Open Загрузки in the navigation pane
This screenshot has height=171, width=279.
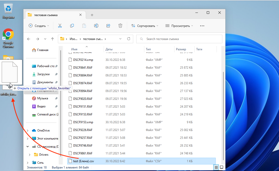click(x=43, y=74)
